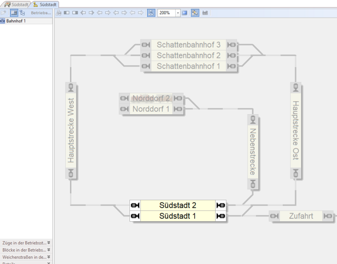Select the second Südstadt tab
Image resolution: width=337 pixels, height=264 pixels.
click(45, 4)
